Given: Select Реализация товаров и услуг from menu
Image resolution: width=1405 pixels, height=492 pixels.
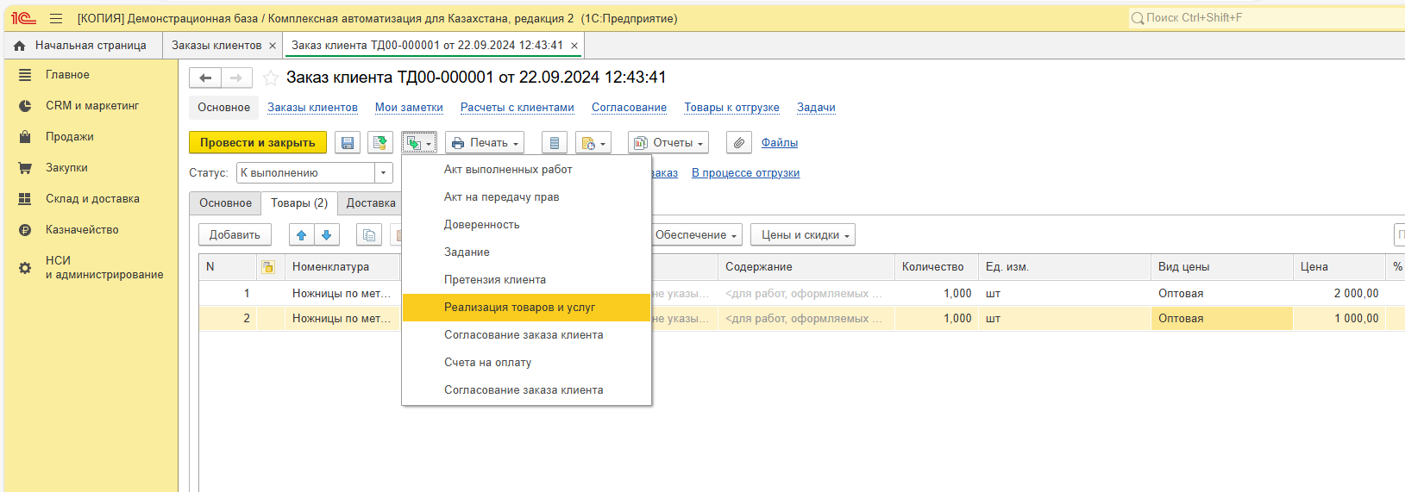Looking at the screenshot, I should (519, 308).
